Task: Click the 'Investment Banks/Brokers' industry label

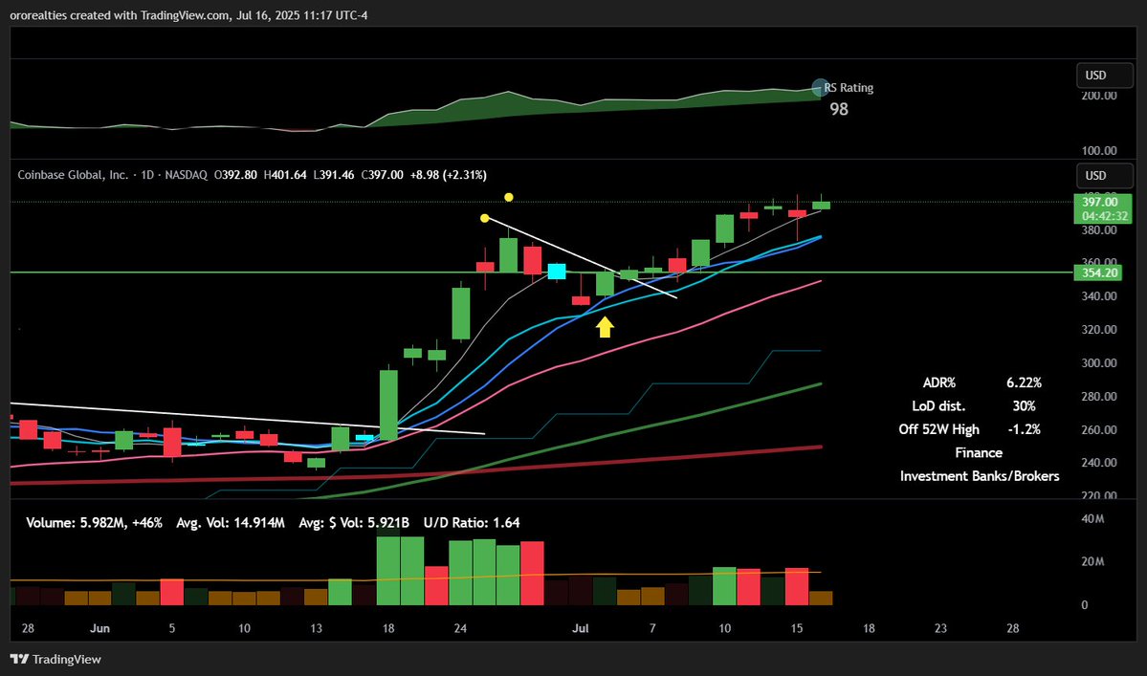Action: tap(980, 476)
